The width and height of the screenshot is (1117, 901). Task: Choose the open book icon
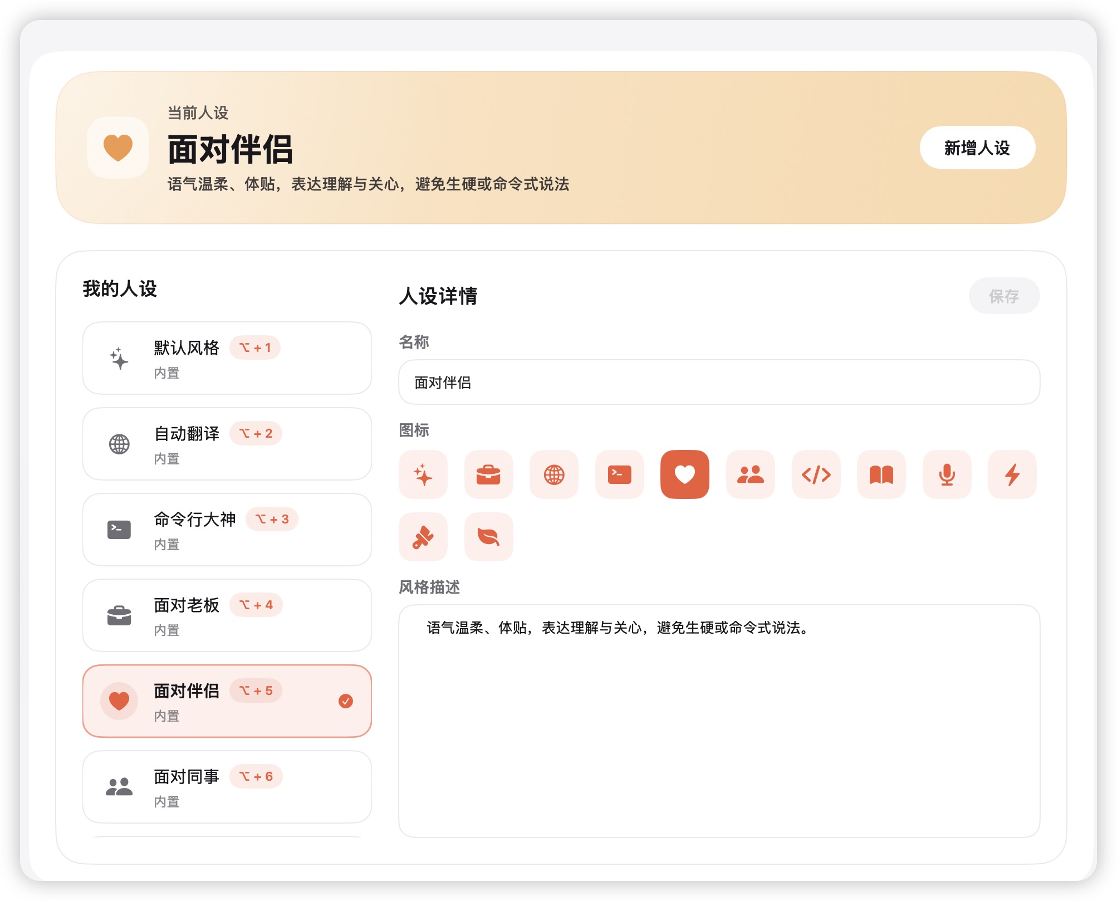click(x=881, y=474)
